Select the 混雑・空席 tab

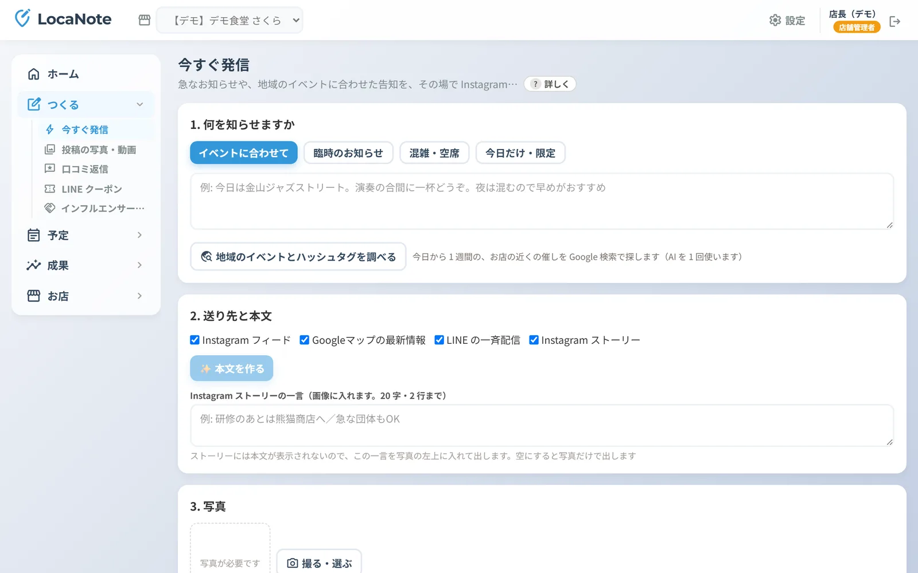pyautogui.click(x=434, y=153)
